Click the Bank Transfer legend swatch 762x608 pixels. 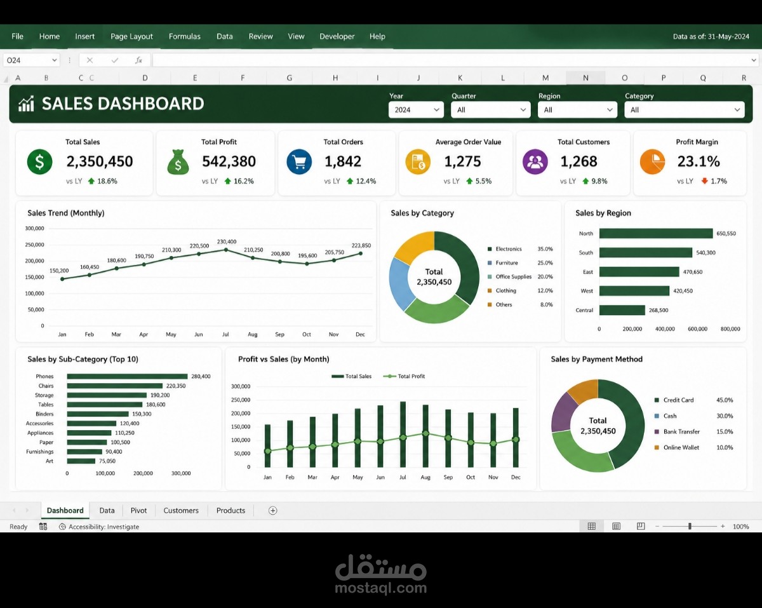[657, 431]
